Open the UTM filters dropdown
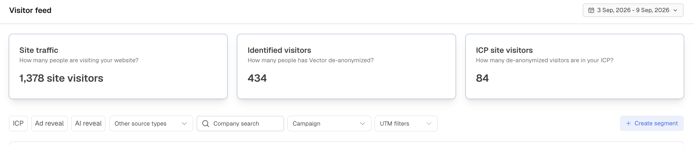Screen dimensions: 694x145 point(406,123)
